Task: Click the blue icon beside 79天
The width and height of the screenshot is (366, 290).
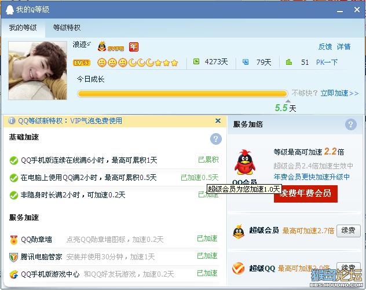Action: pos(246,62)
